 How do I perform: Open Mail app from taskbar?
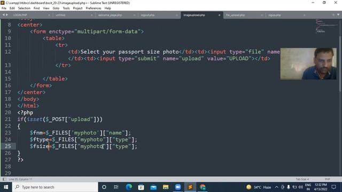pos(153,187)
